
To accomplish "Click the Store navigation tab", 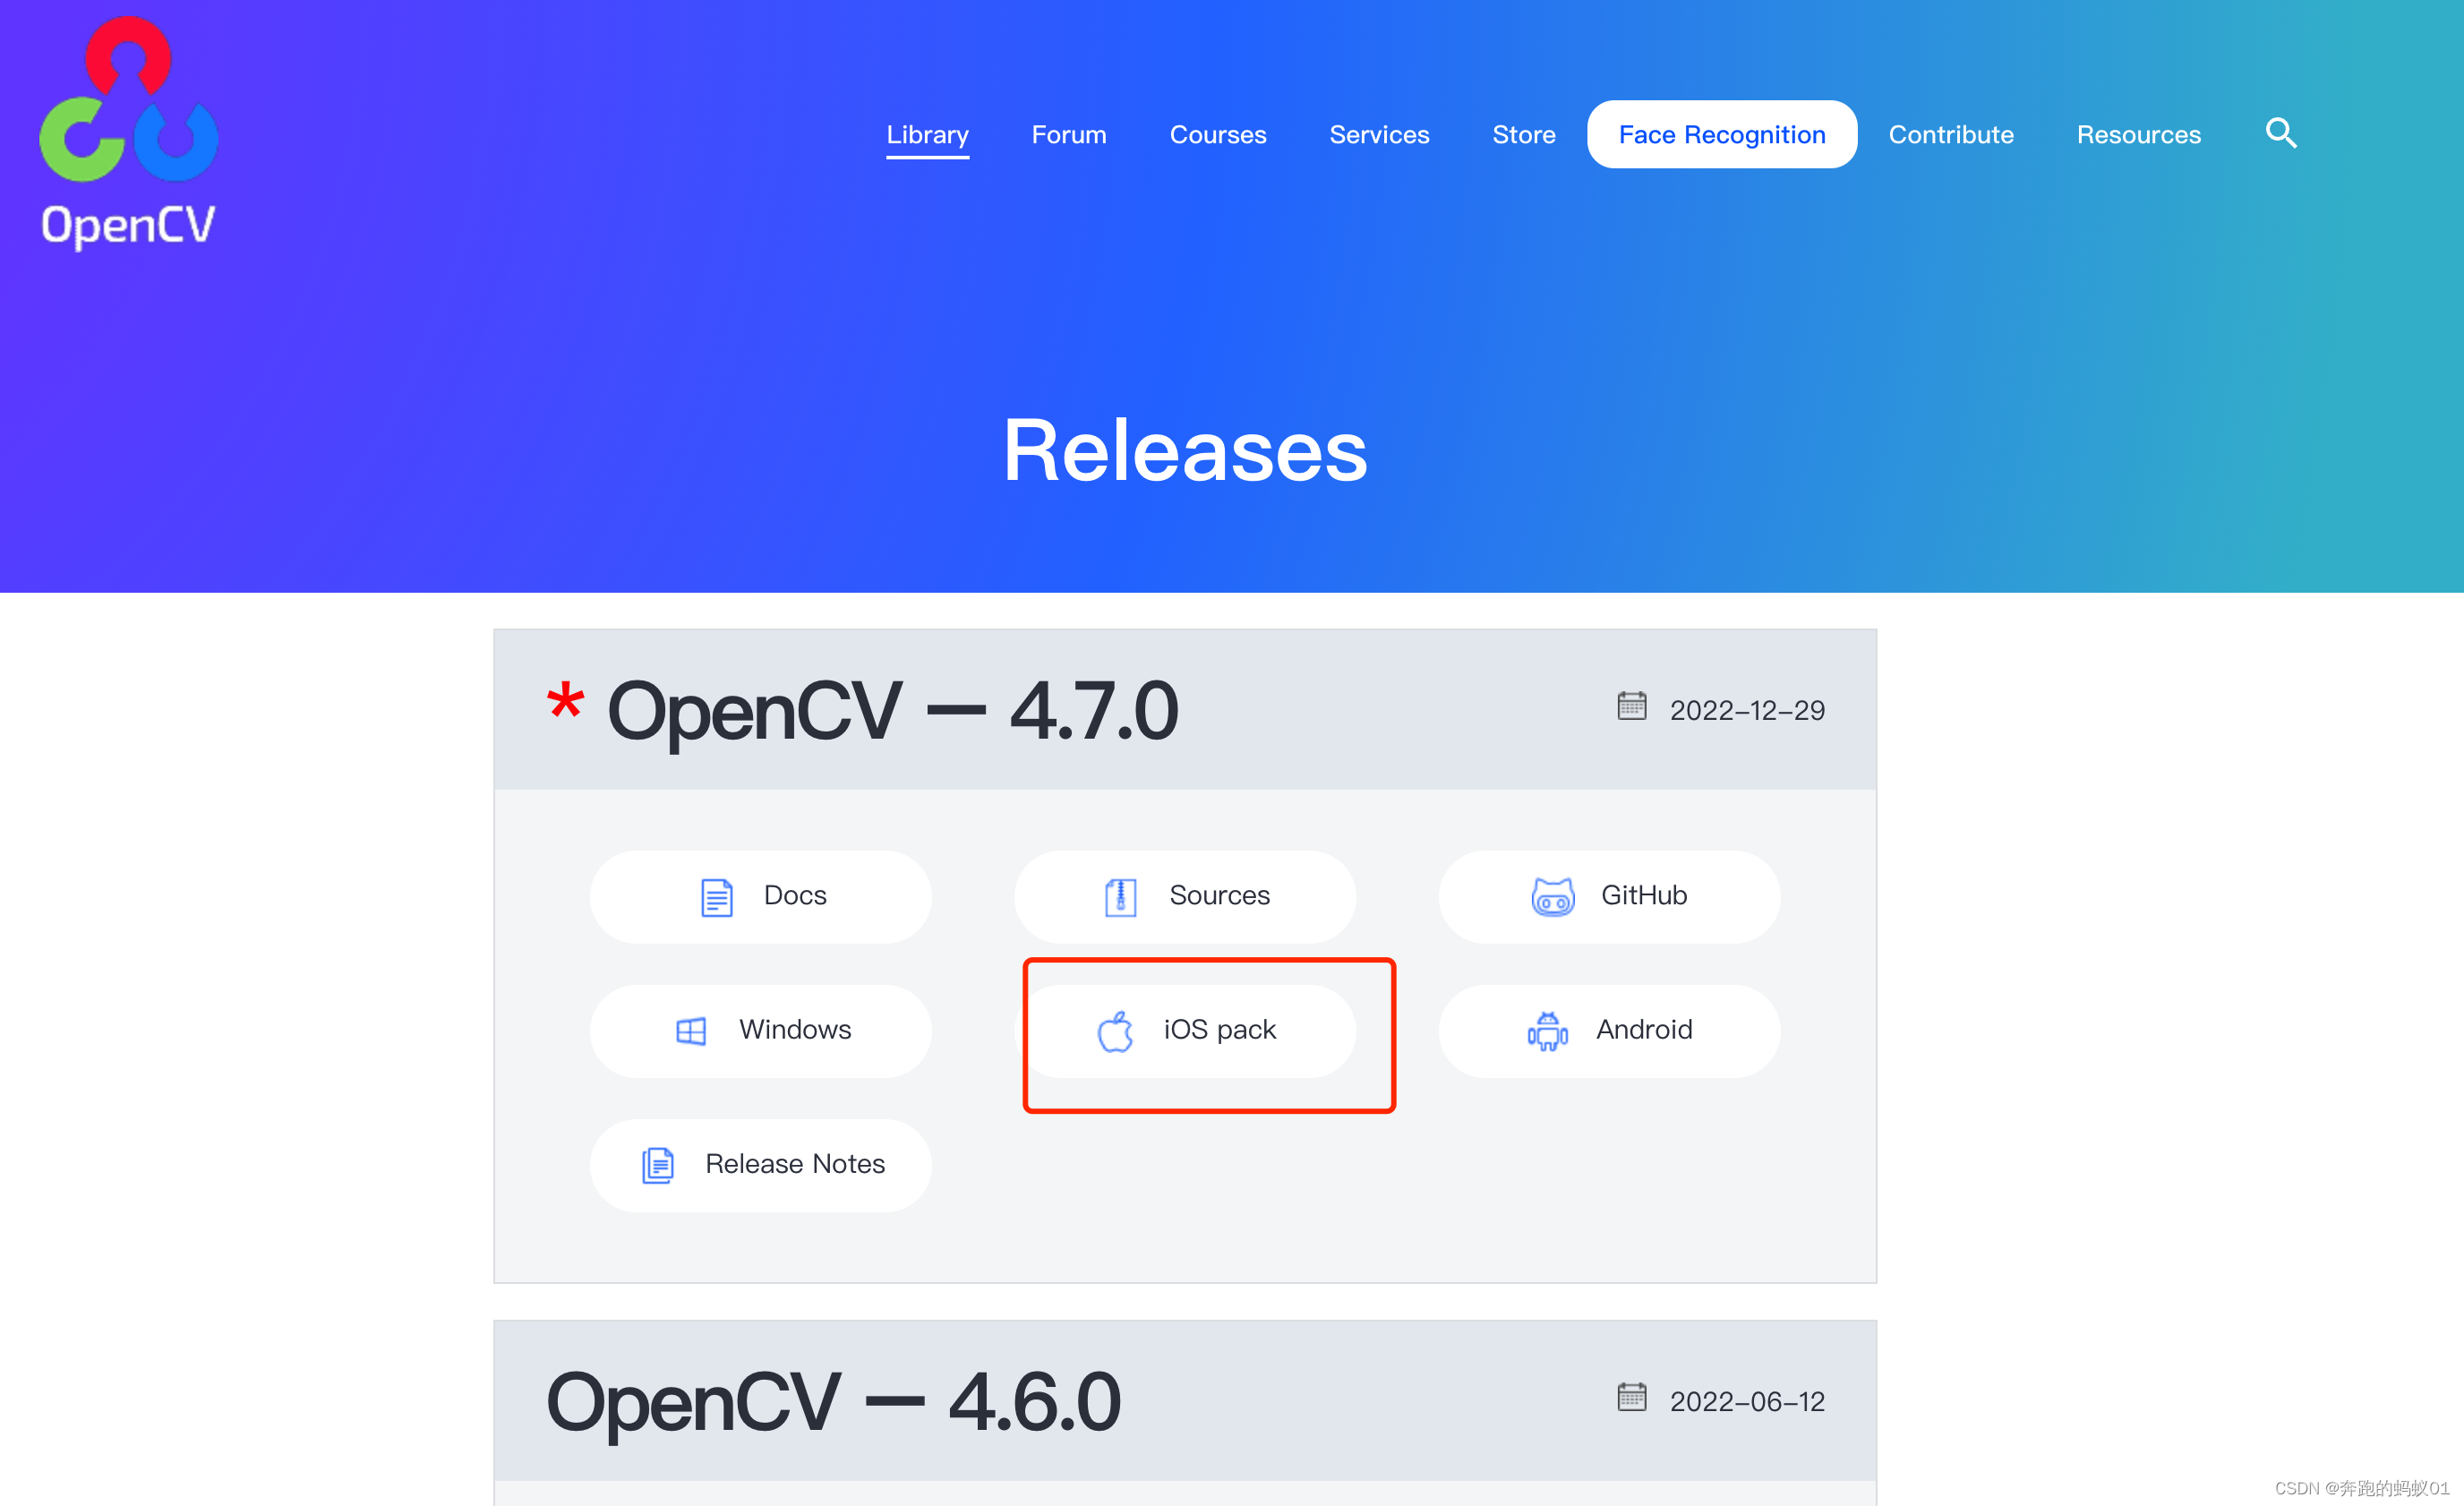I will (1522, 133).
